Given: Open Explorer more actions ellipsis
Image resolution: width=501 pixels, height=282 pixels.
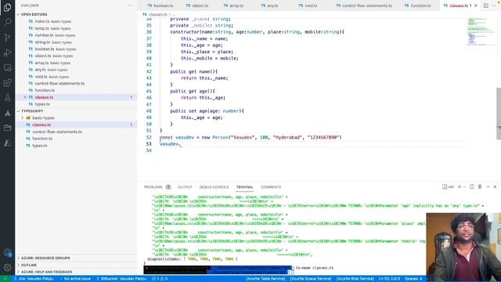Looking at the screenshot, I should click(130, 5).
